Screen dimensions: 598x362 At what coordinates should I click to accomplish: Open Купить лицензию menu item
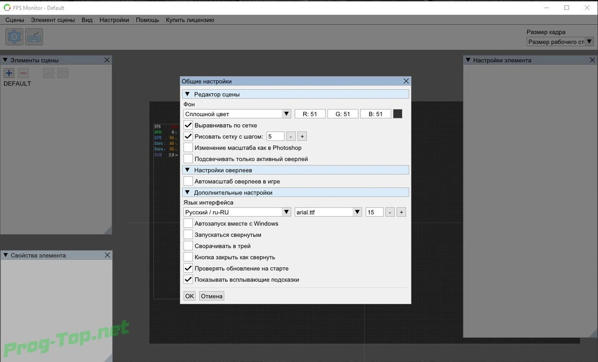tap(190, 20)
